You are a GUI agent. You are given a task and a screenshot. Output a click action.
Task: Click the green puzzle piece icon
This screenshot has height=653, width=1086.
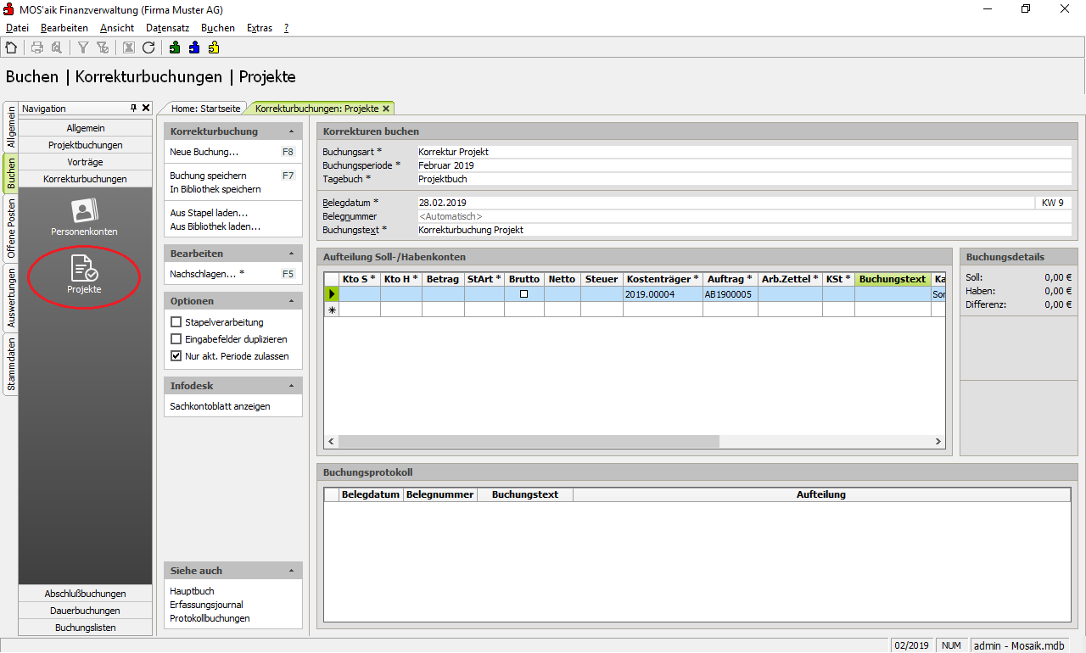(175, 47)
